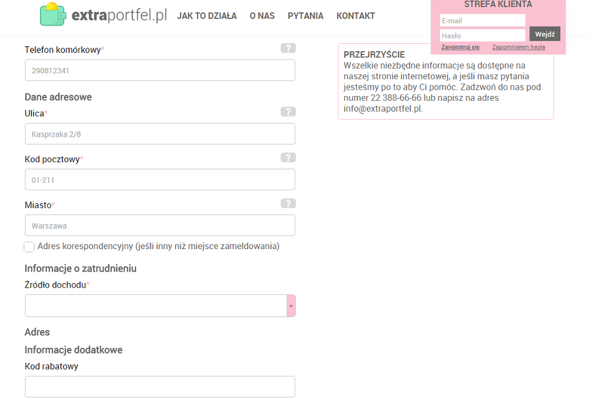The width and height of the screenshot is (589, 406).
Task: Click into the Ulica input field
Action: point(160,134)
